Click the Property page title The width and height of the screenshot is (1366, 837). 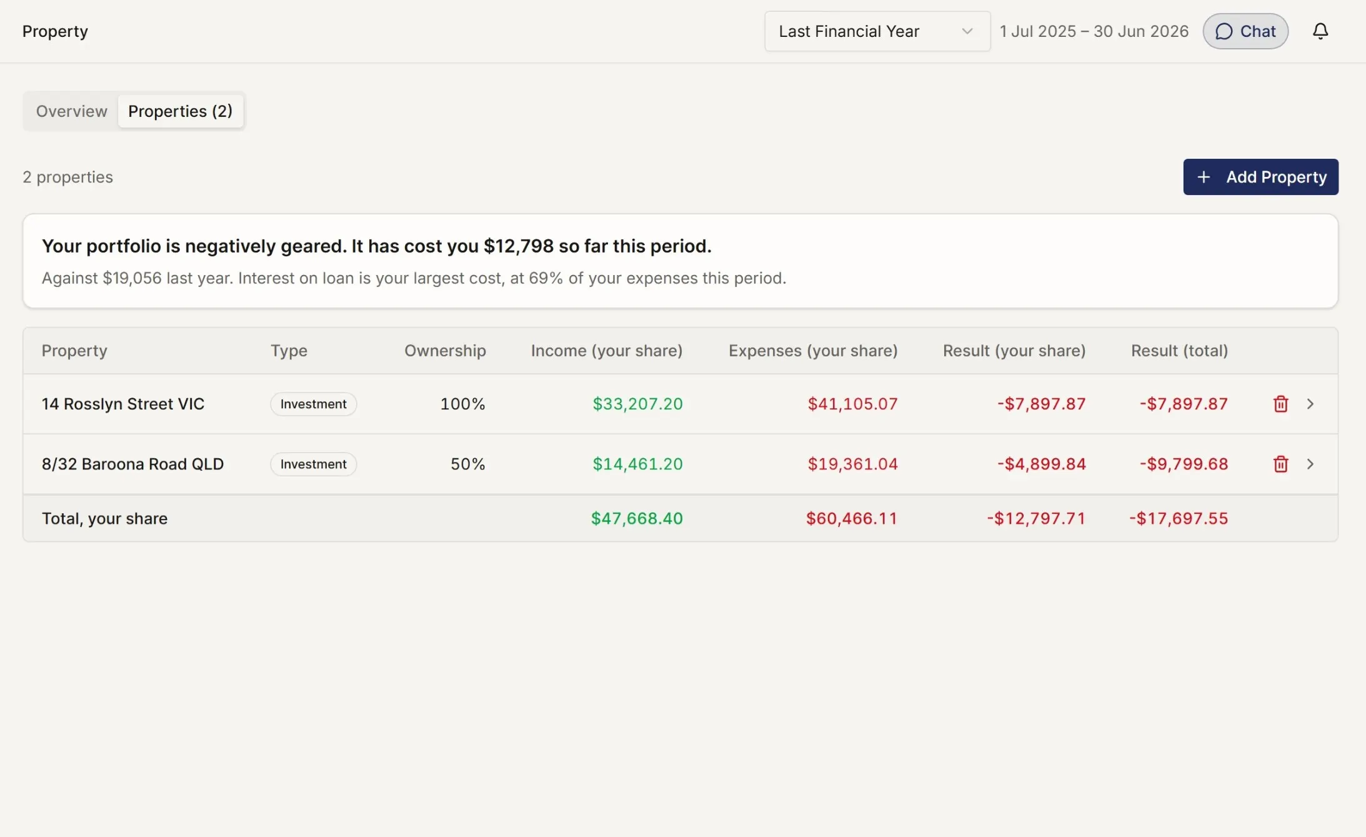pos(55,31)
